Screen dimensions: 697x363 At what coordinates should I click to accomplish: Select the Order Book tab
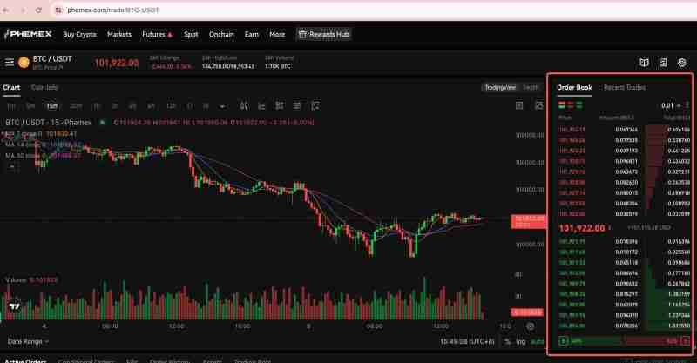(x=574, y=88)
